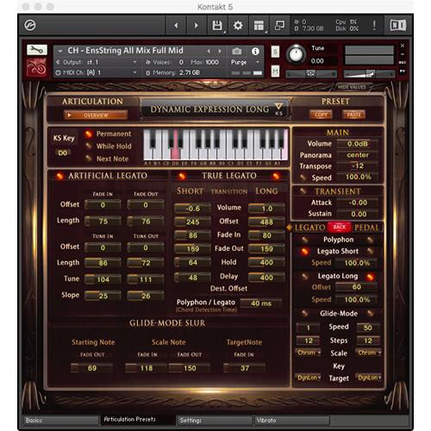Take a snapshot with the camera icon
Viewport: 431px width, 431px height.
coord(236,51)
